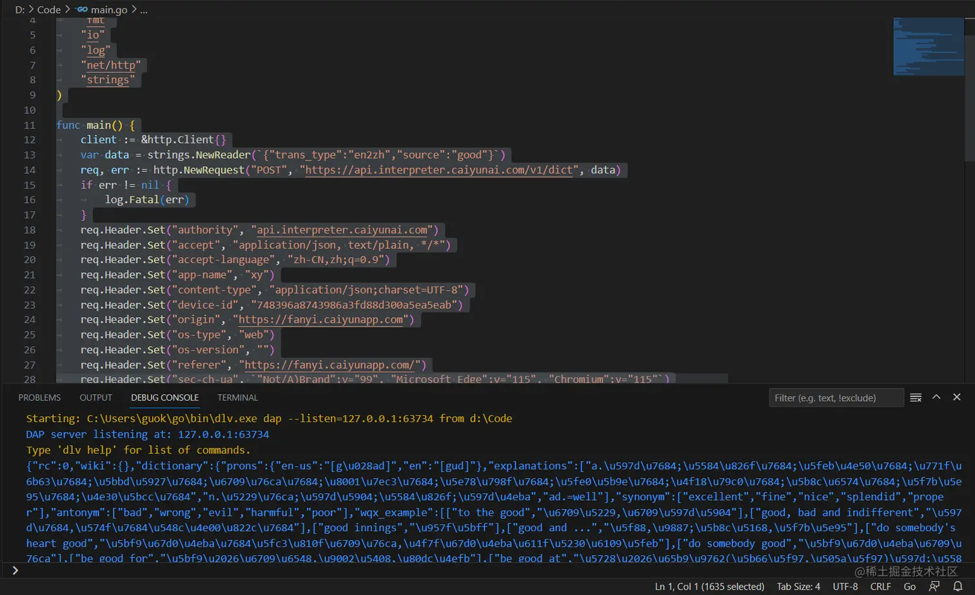
Task: Click the "Starting: C:\Users\guok" console line
Action: pos(269,419)
